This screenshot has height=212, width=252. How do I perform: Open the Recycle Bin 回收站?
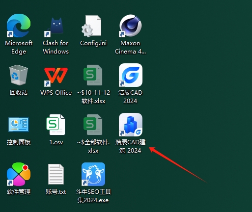(x=19, y=75)
